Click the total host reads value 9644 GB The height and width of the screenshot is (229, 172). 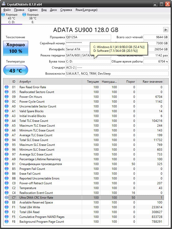156,37
